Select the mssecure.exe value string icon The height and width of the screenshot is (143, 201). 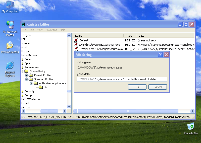(x=76, y=49)
